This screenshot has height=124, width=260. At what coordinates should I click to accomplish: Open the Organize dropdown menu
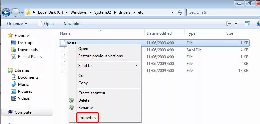[x=17, y=24]
